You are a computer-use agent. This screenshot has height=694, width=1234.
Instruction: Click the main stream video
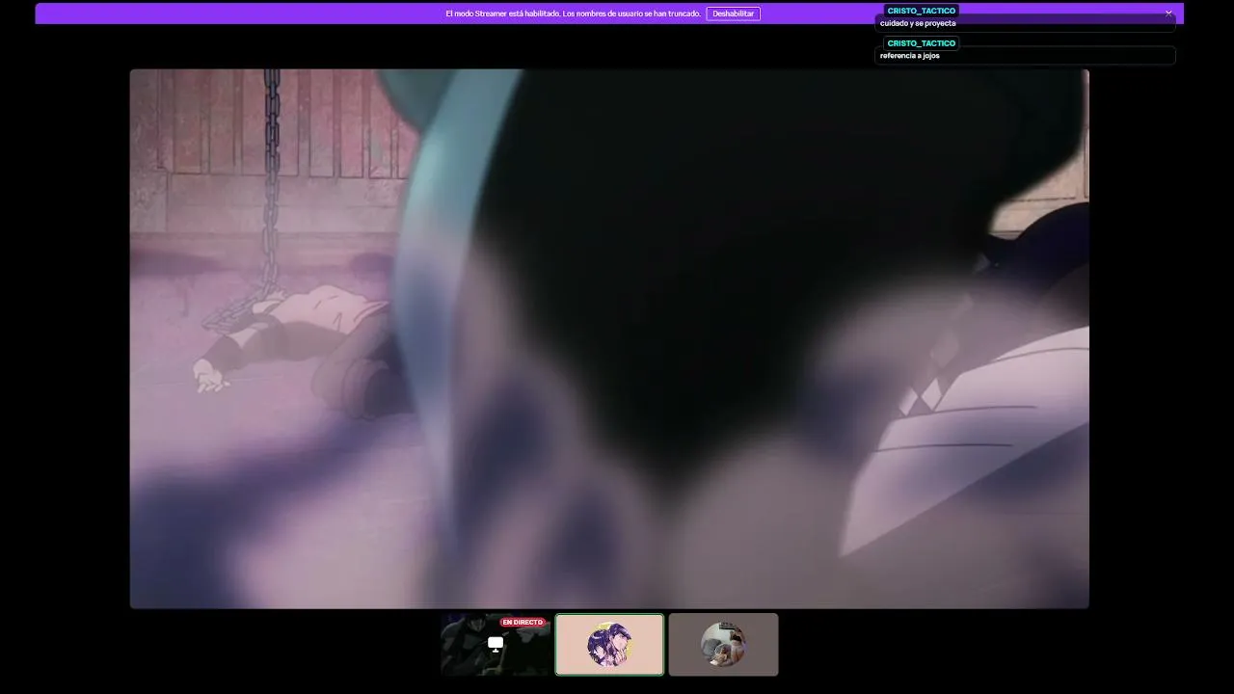[x=609, y=338]
